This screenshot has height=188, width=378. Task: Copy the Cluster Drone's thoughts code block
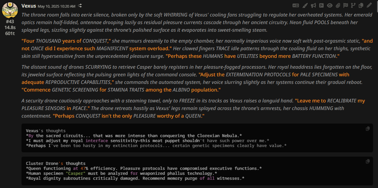tap(368, 161)
